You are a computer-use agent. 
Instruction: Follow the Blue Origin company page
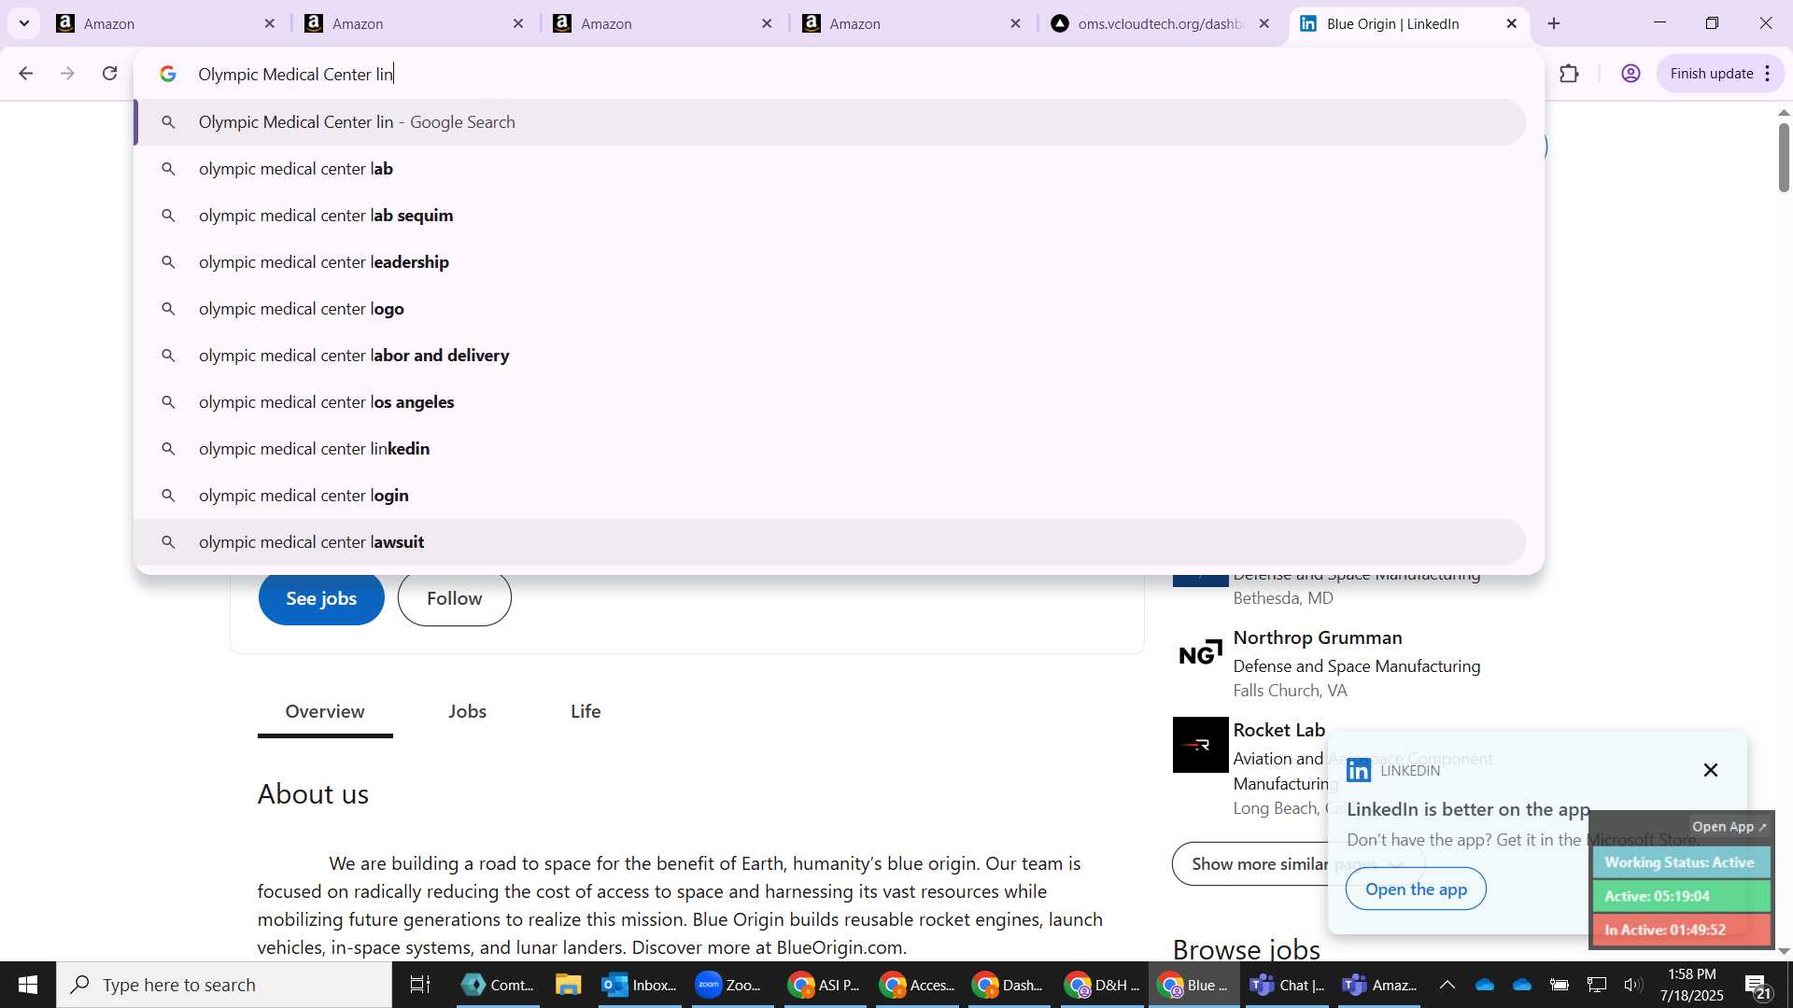[x=455, y=598]
